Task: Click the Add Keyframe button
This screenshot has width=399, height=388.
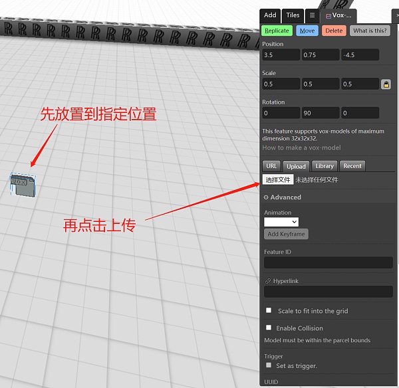Action: [x=286, y=234]
